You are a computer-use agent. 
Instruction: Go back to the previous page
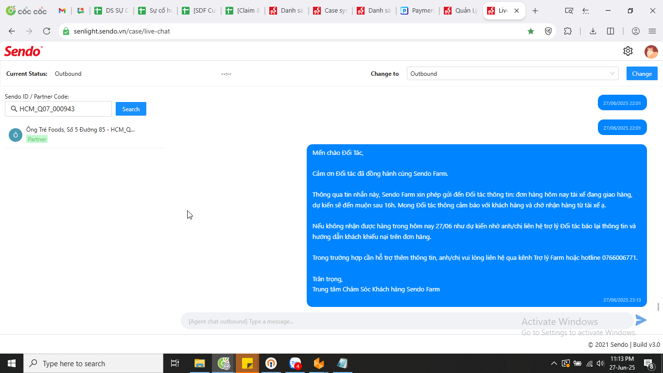point(12,31)
